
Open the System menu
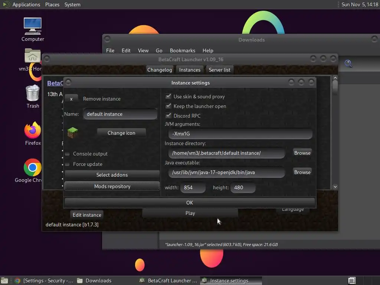[72, 4]
